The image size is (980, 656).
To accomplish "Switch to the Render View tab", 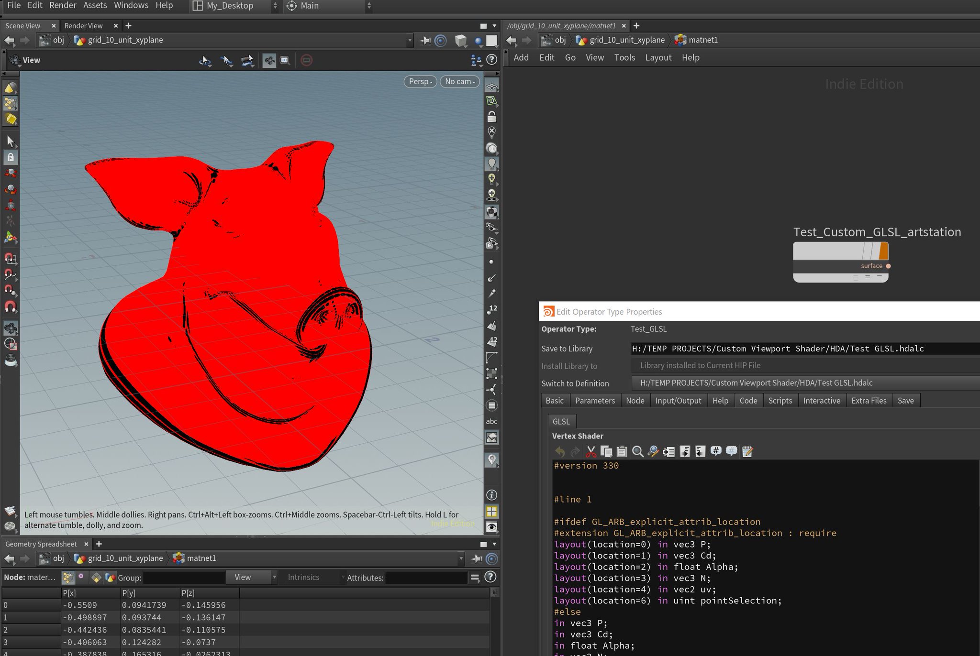I will (x=84, y=25).
